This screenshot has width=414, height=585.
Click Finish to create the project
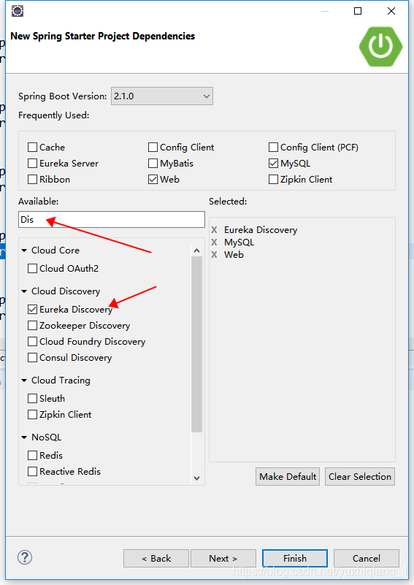point(295,559)
